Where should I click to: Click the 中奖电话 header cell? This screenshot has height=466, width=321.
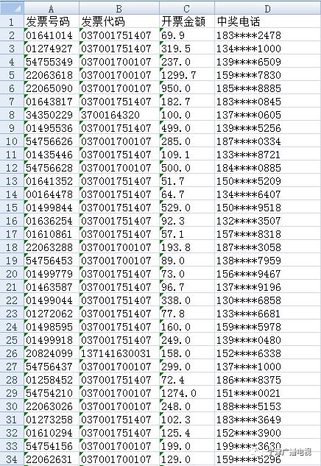click(x=267, y=21)
